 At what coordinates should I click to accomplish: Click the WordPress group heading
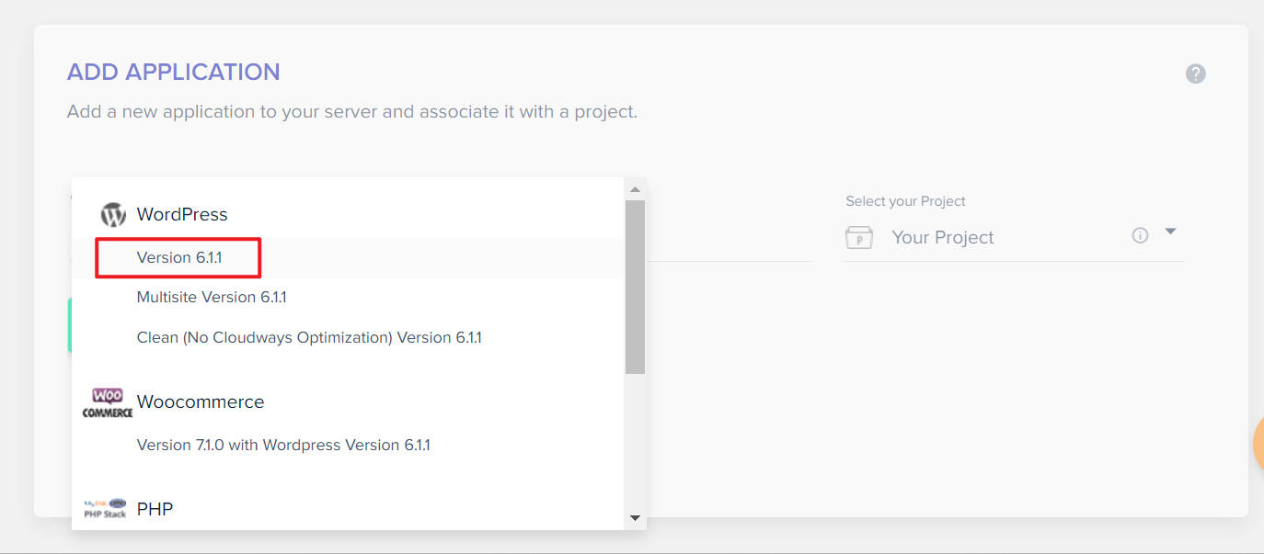point(182,214)
